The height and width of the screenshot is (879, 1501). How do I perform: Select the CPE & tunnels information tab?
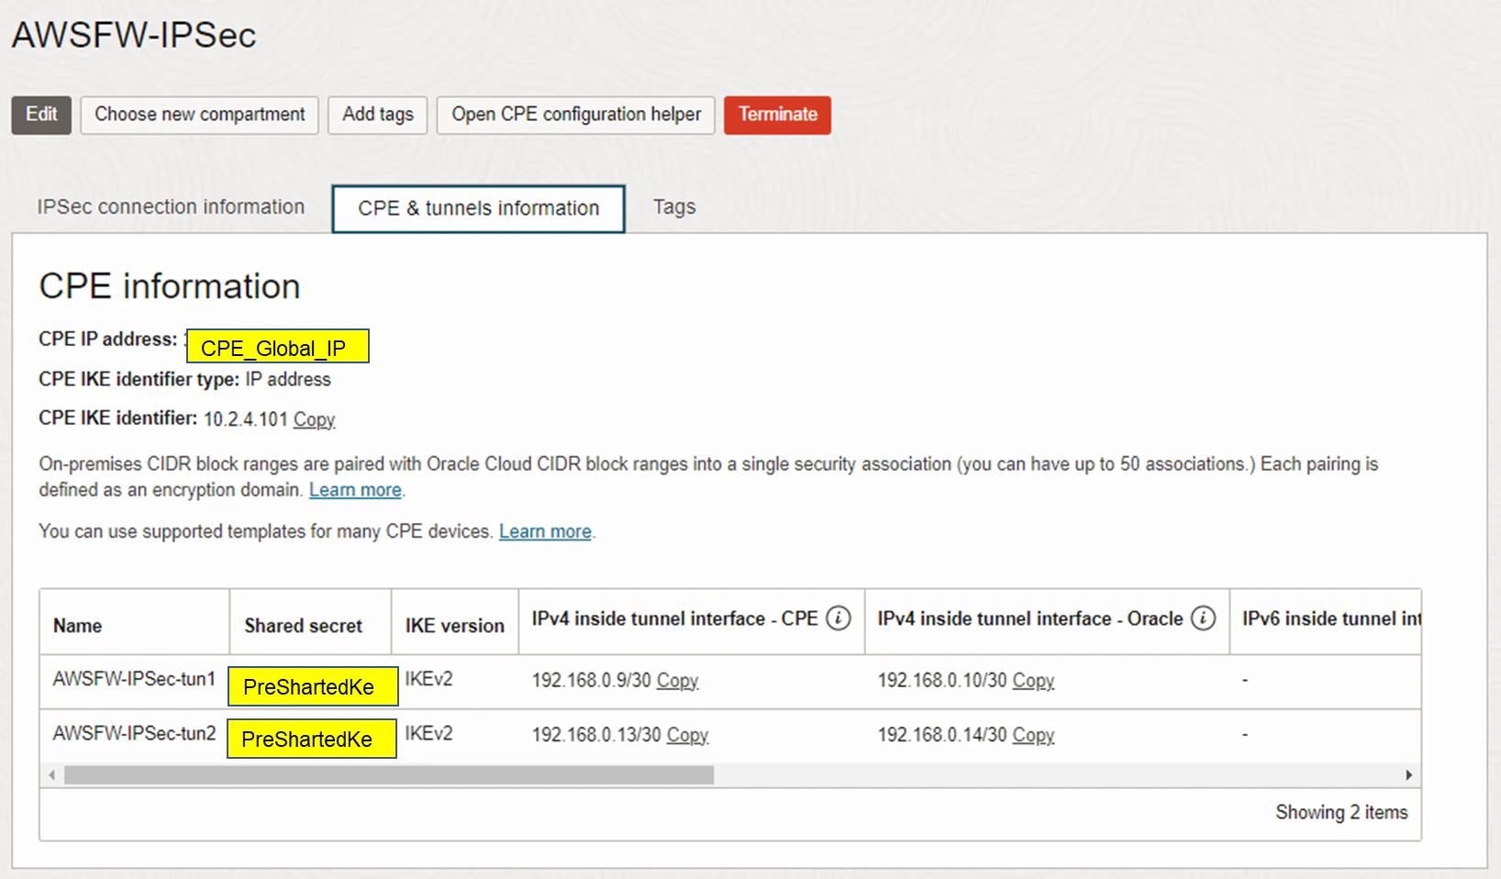coord(478,208)
